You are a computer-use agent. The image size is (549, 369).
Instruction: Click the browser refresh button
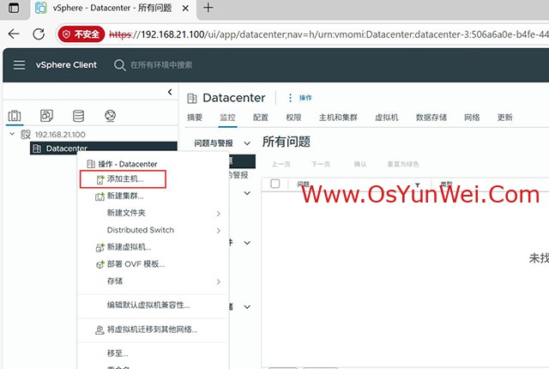[39, 34]
